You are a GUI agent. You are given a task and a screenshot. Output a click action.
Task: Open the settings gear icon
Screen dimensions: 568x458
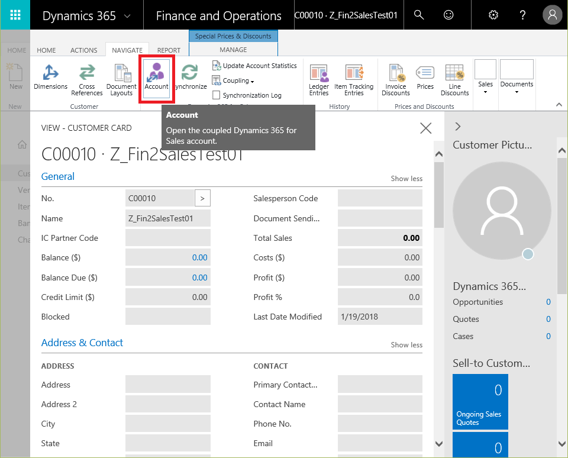point(493,15)
